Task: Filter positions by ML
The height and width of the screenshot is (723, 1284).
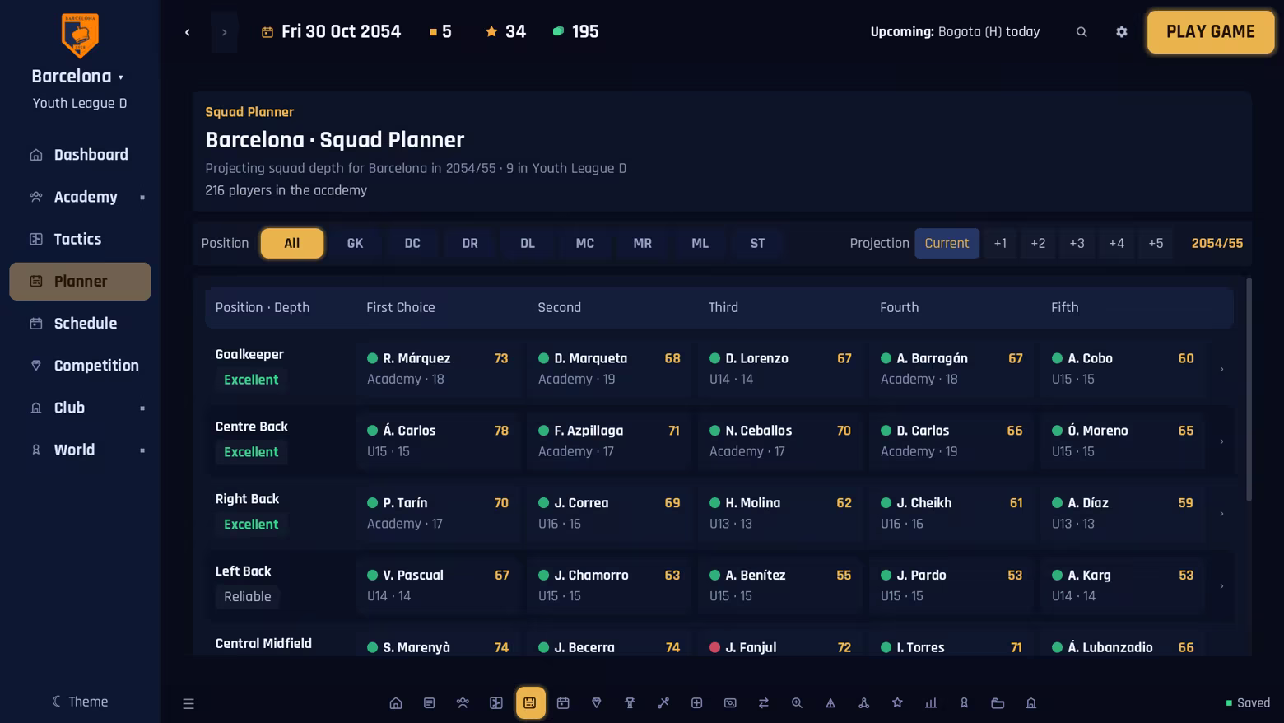Action: click(x=700, y=243)
